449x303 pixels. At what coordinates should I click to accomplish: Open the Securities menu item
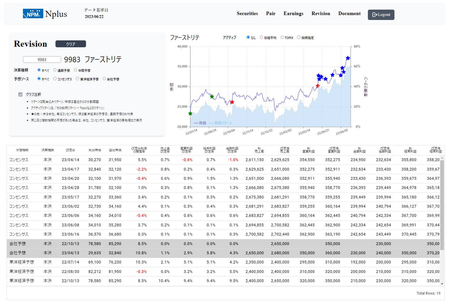pyautogui.click(x=247, y=13)
